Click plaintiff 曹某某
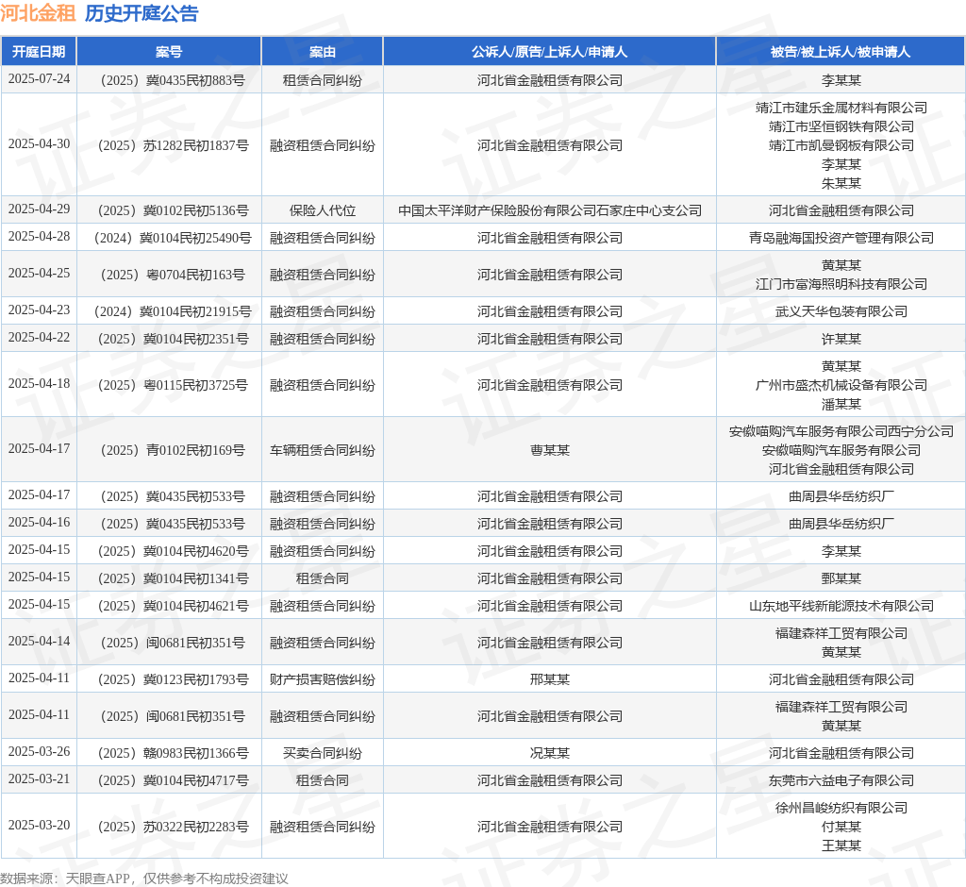 (x=550, y=451)
